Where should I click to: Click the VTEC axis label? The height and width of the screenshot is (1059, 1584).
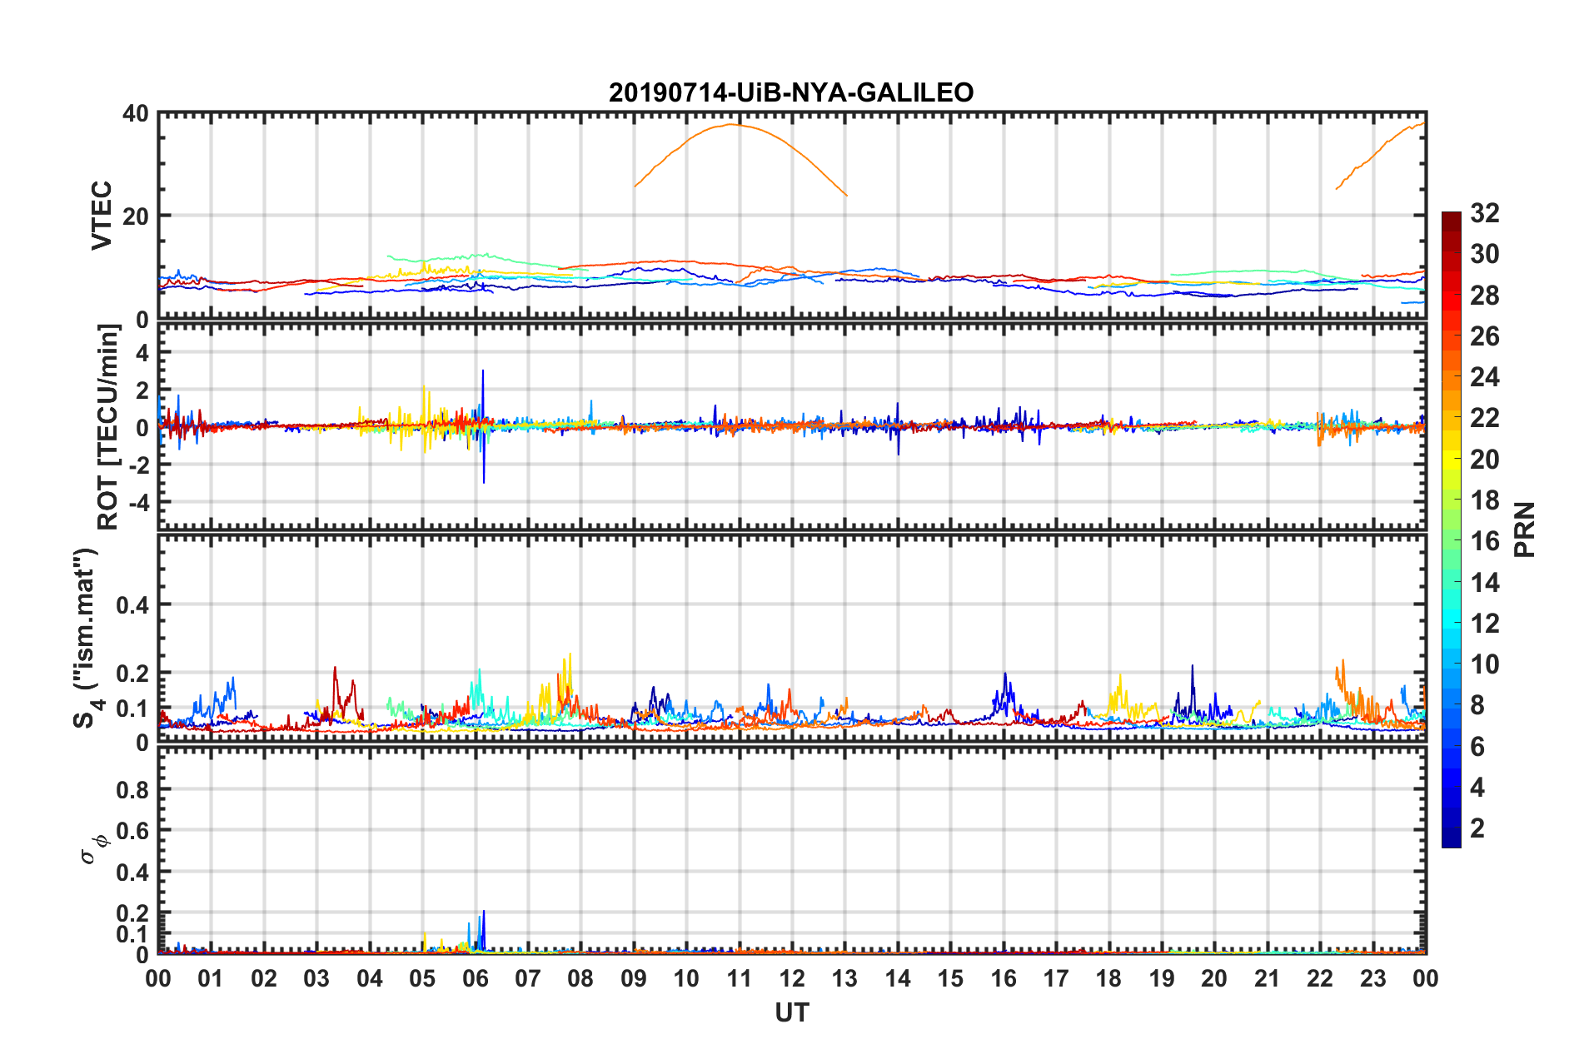pos(102,216)
